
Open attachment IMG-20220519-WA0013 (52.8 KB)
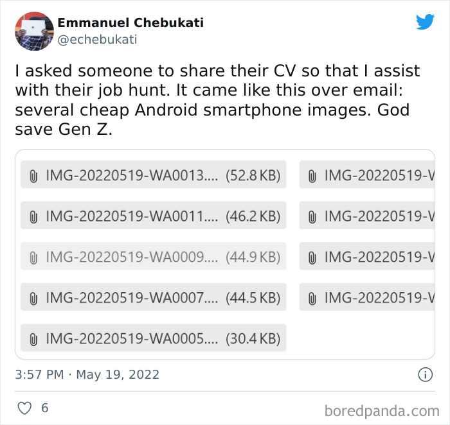[x=154, y=175]
